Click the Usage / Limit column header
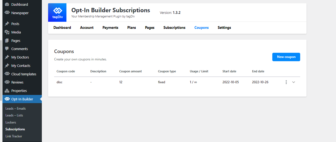 click(199, 71)
